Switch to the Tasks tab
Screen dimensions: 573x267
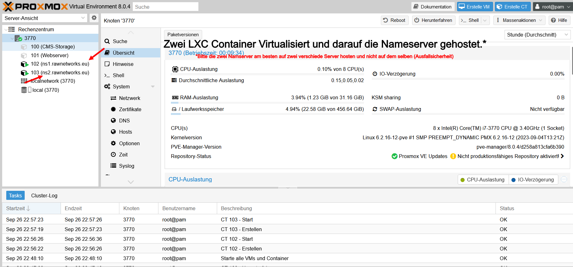point(15,195)
